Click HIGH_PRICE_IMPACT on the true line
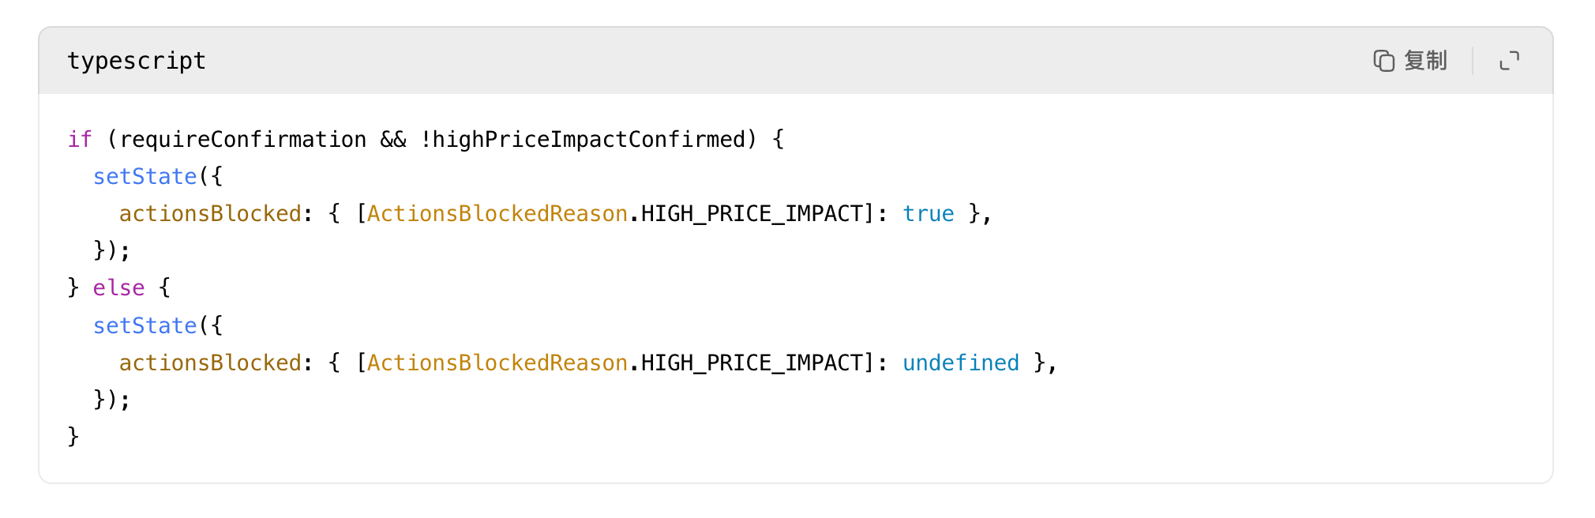Image resolution: width=1595 pixels, height=518 pixels. coord(752,214)
